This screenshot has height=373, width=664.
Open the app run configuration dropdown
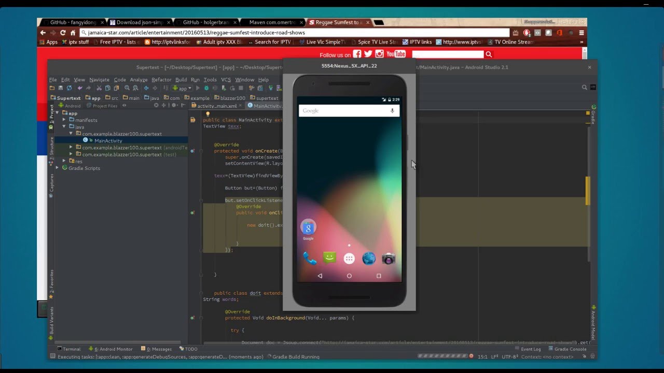[x=183, y=88]
